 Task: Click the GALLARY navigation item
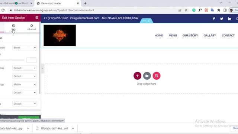click(210, 35)
